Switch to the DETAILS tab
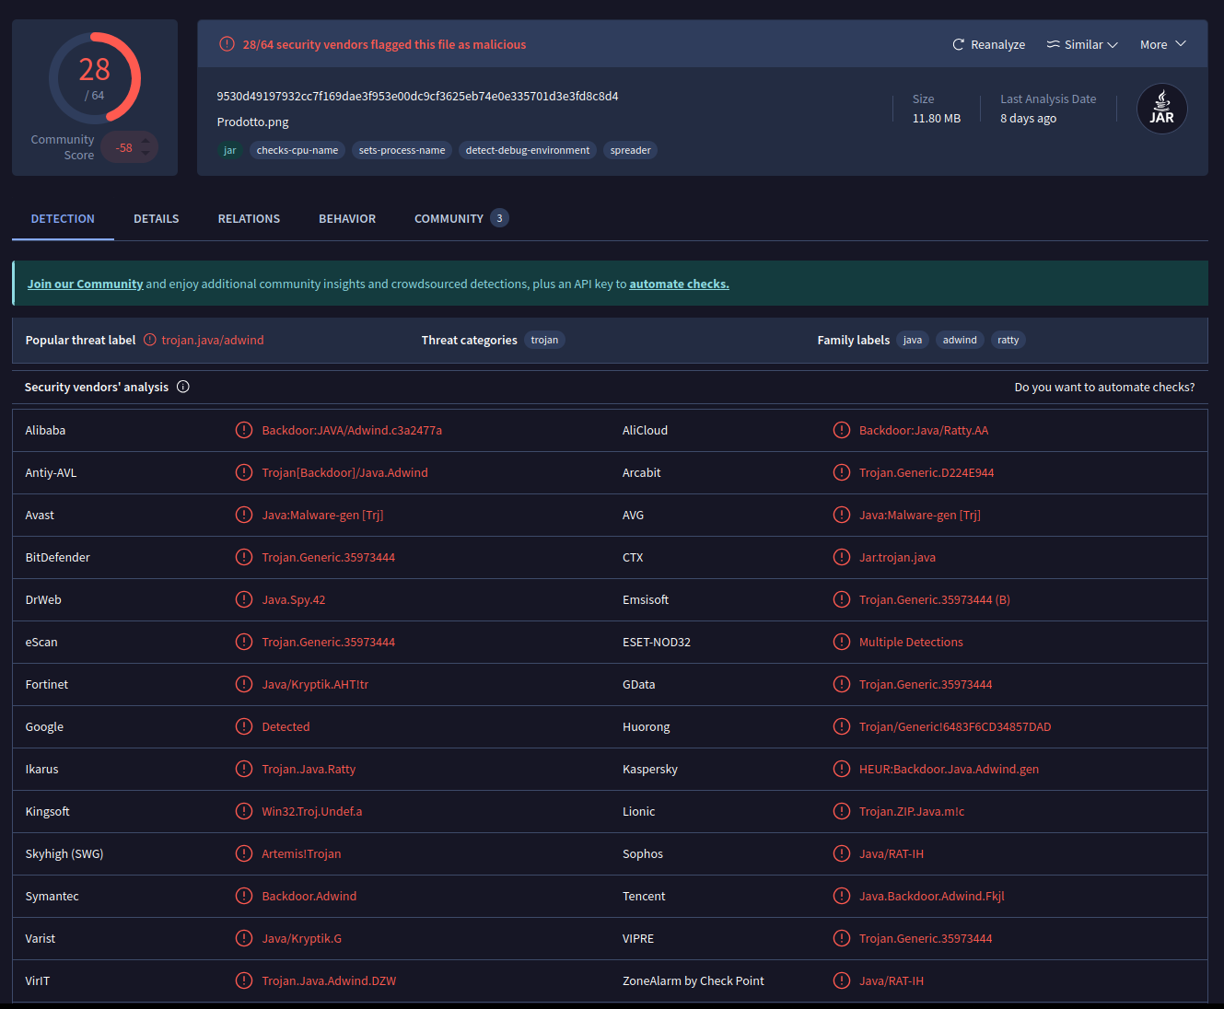Viewport: 1224px width, 1009px height. coord(157,219)
